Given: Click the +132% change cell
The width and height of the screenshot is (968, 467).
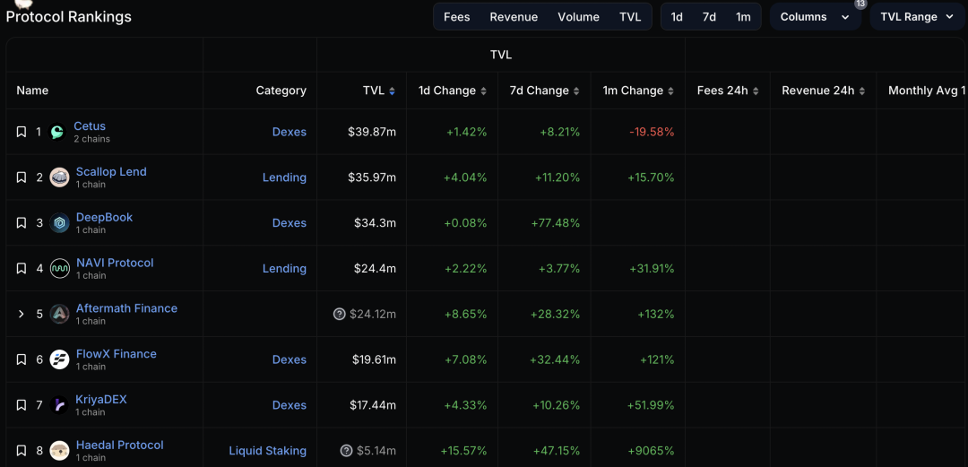Looking at the screenshot, I should click(x=656, y=314).
